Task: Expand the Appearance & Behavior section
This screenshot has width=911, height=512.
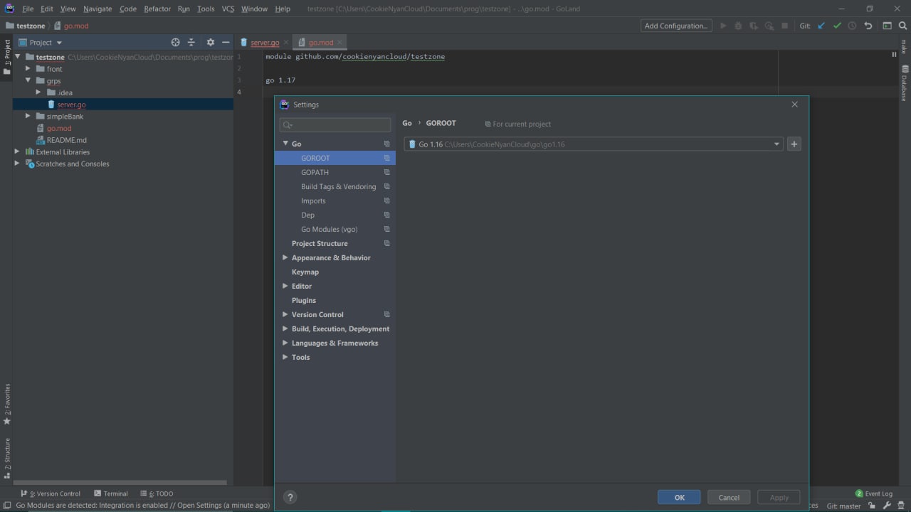Action: (285, 257)
